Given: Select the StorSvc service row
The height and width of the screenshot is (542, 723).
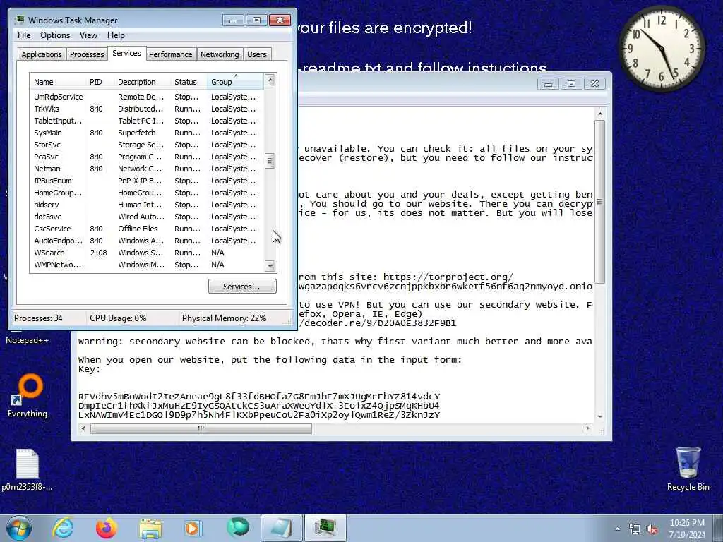Looking at the screenshot, I should coord(147,145).
